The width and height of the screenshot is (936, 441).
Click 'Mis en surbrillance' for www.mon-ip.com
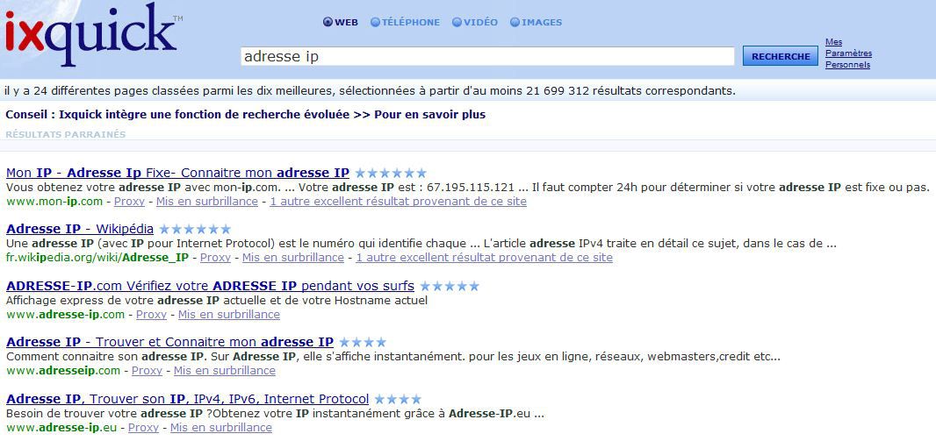point(207,202)
